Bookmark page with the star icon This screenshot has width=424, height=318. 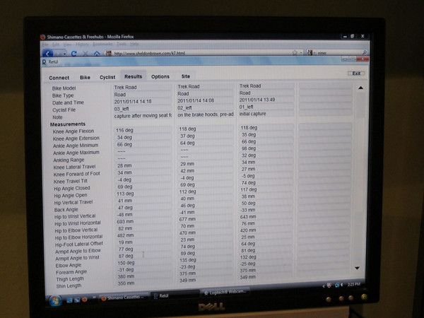tap(295, 53)
